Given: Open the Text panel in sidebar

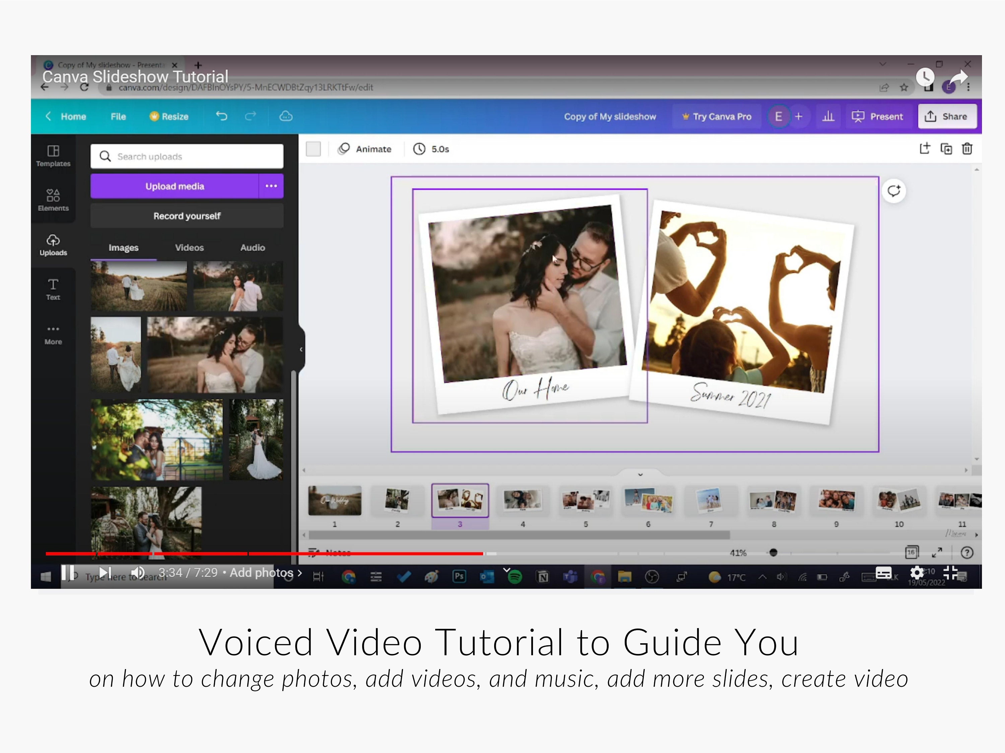Looking at the screenshot, I should point(53,289).
